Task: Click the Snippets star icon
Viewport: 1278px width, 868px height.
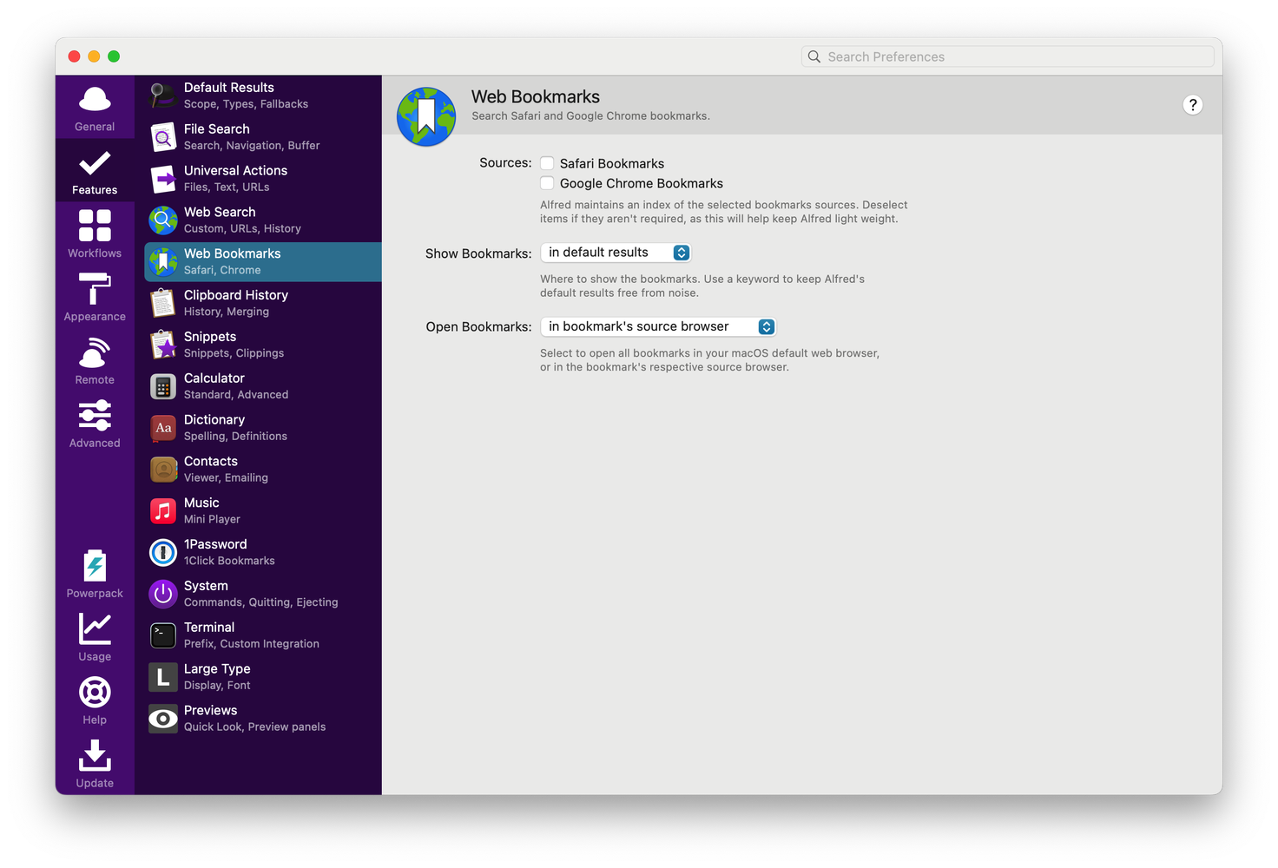Action: 162,345
